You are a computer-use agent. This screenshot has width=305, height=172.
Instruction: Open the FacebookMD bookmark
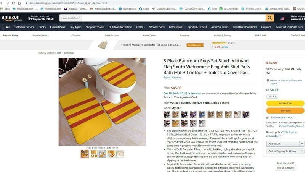coord(127,9)
